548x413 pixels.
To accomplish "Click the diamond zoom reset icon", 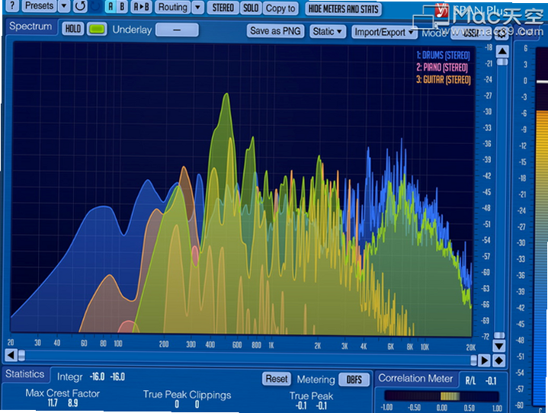I will coord(498,360).
